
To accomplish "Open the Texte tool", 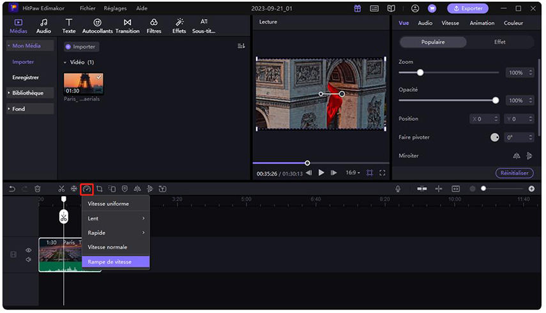I will click(x=69, y=26).
